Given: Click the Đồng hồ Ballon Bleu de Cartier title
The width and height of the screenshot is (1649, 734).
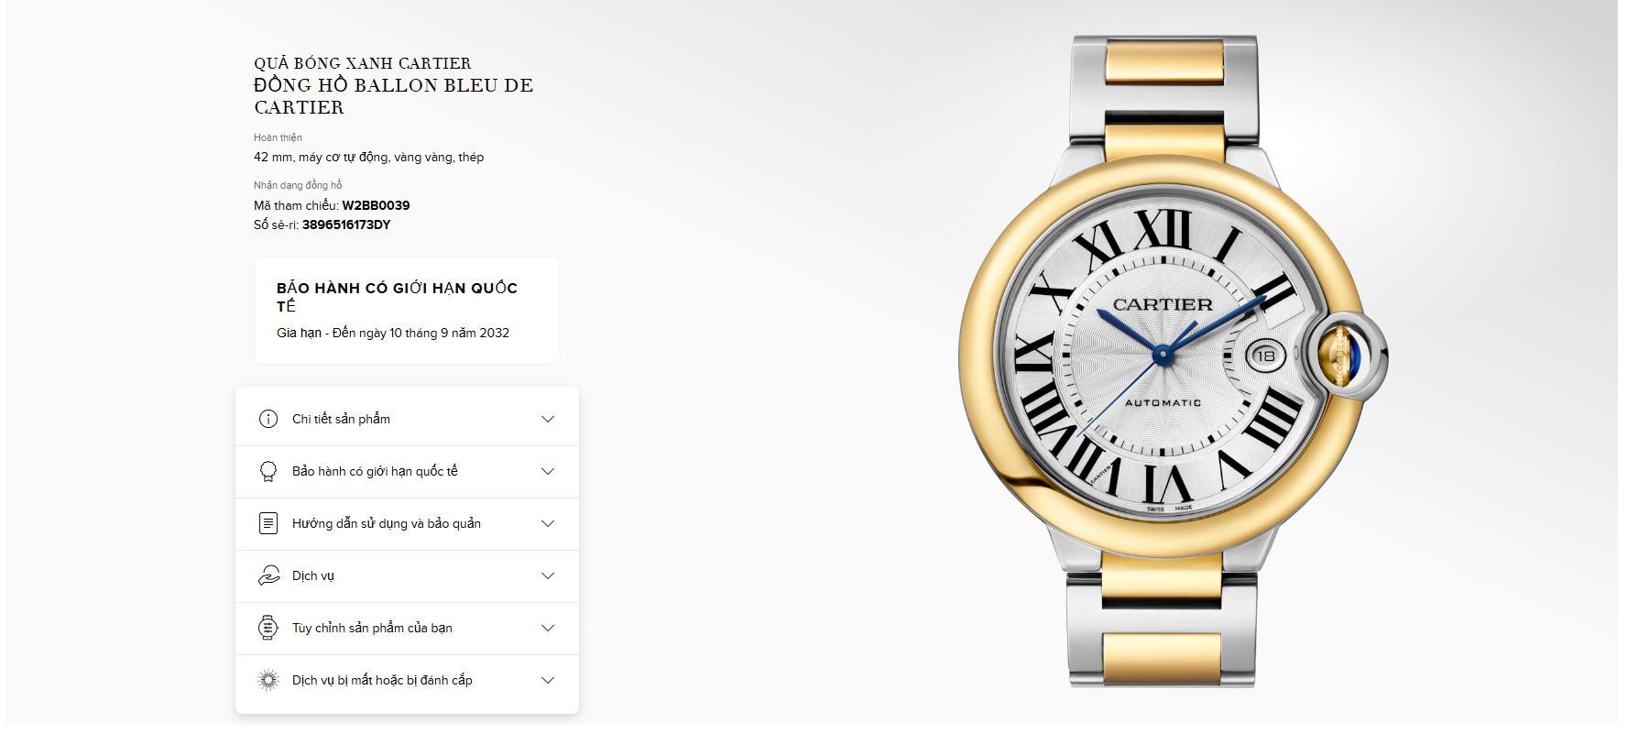Looking at the screenshot, I should tap(393, 96).
